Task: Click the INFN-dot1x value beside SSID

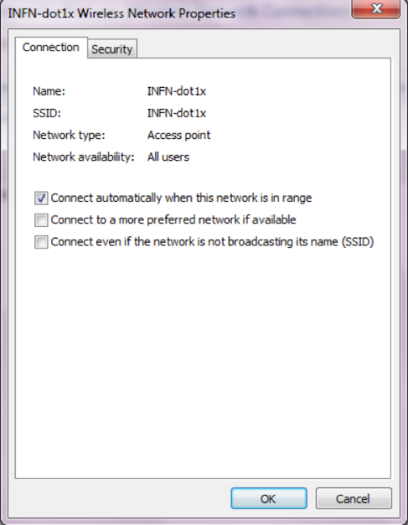Action: click(x=177, y=113)
